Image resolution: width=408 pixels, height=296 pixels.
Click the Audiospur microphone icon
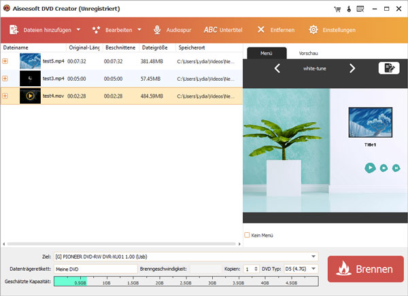click(x=157, y=30)
